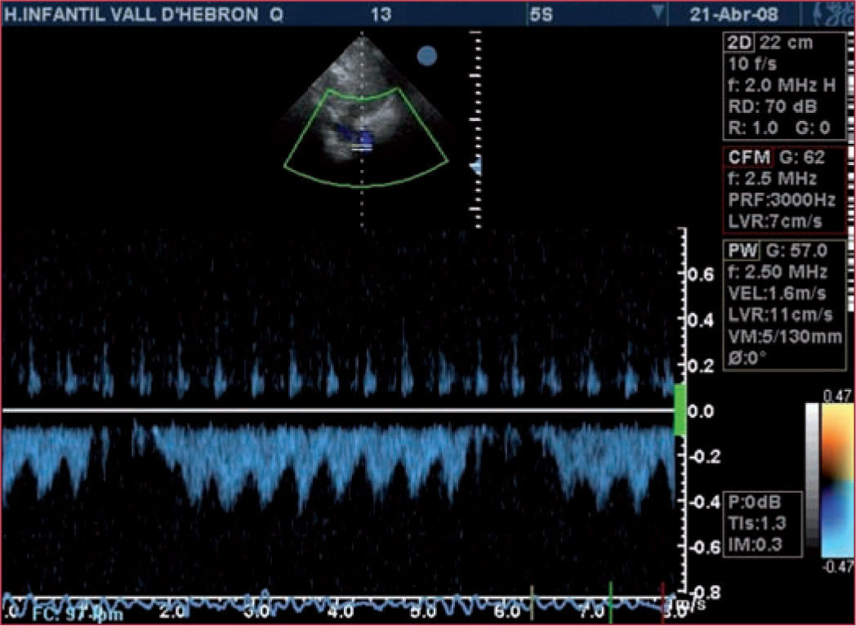Click the green baseline indicator block

[680, 409]
